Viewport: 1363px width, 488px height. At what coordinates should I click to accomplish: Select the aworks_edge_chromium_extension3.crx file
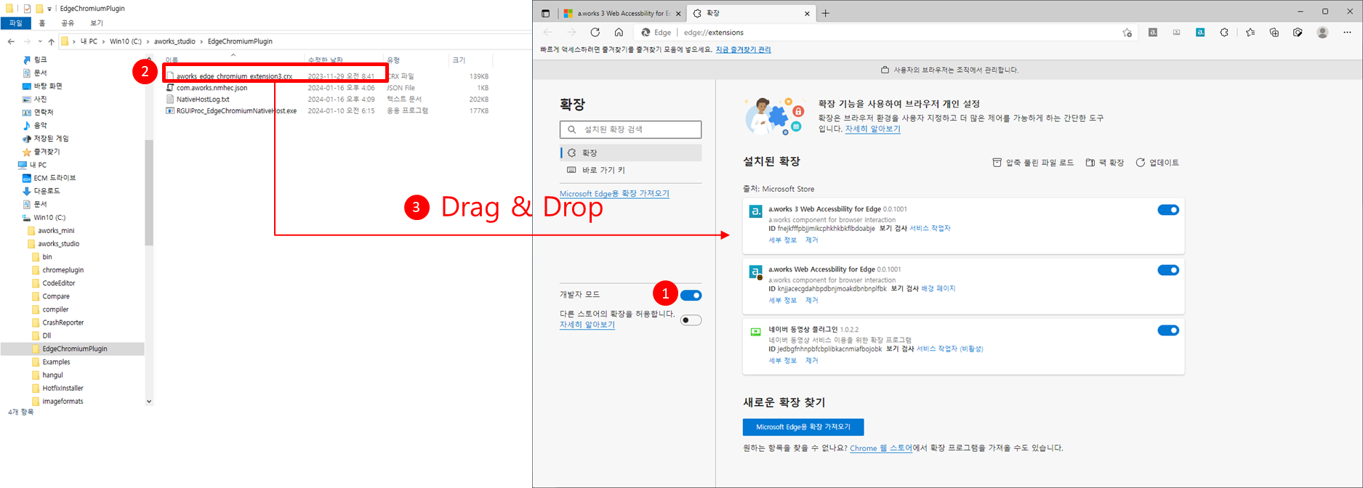[x=234, y=76]
